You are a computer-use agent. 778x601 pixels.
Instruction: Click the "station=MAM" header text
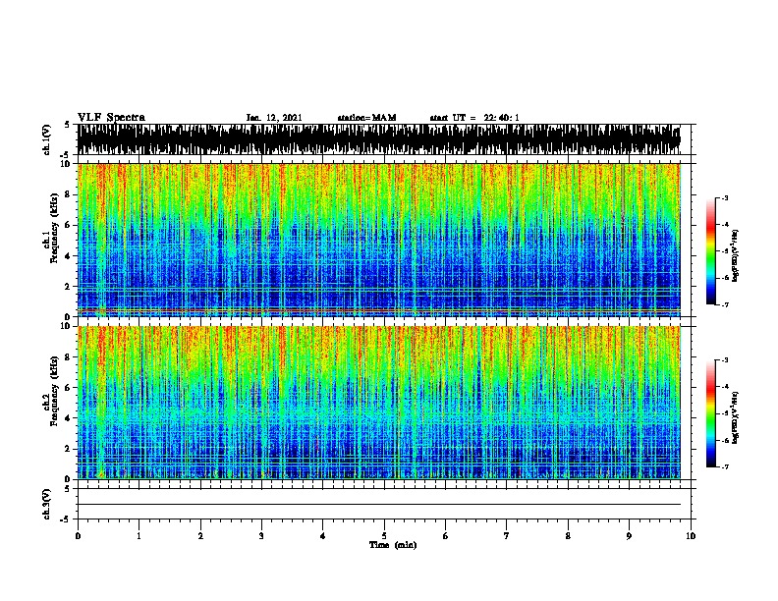(366, 118)
